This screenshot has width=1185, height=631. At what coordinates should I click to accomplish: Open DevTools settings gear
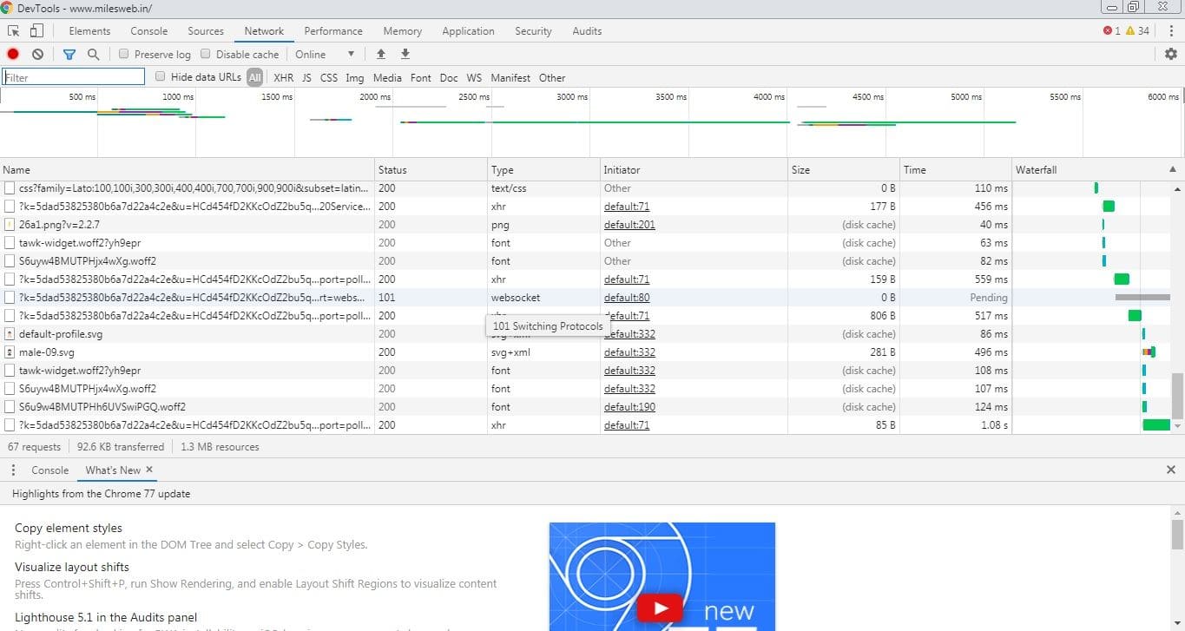[x=1170, y=54]
